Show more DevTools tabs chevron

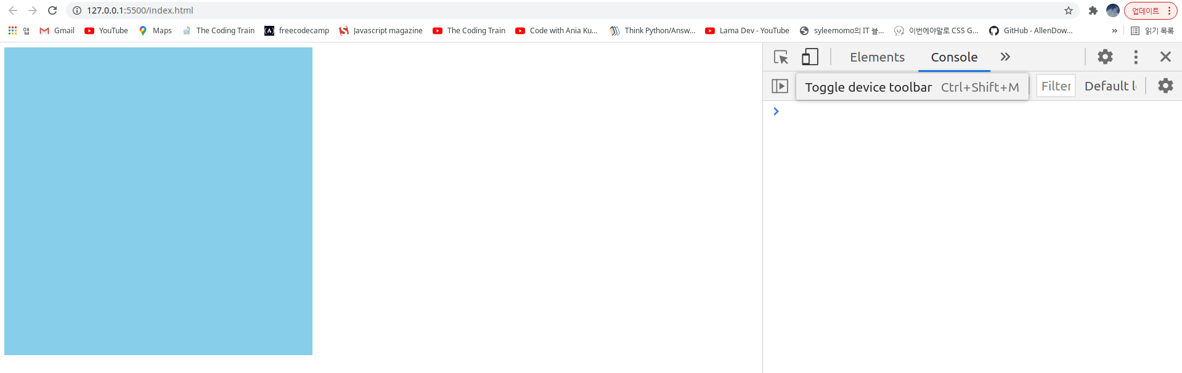point(1005,57)
